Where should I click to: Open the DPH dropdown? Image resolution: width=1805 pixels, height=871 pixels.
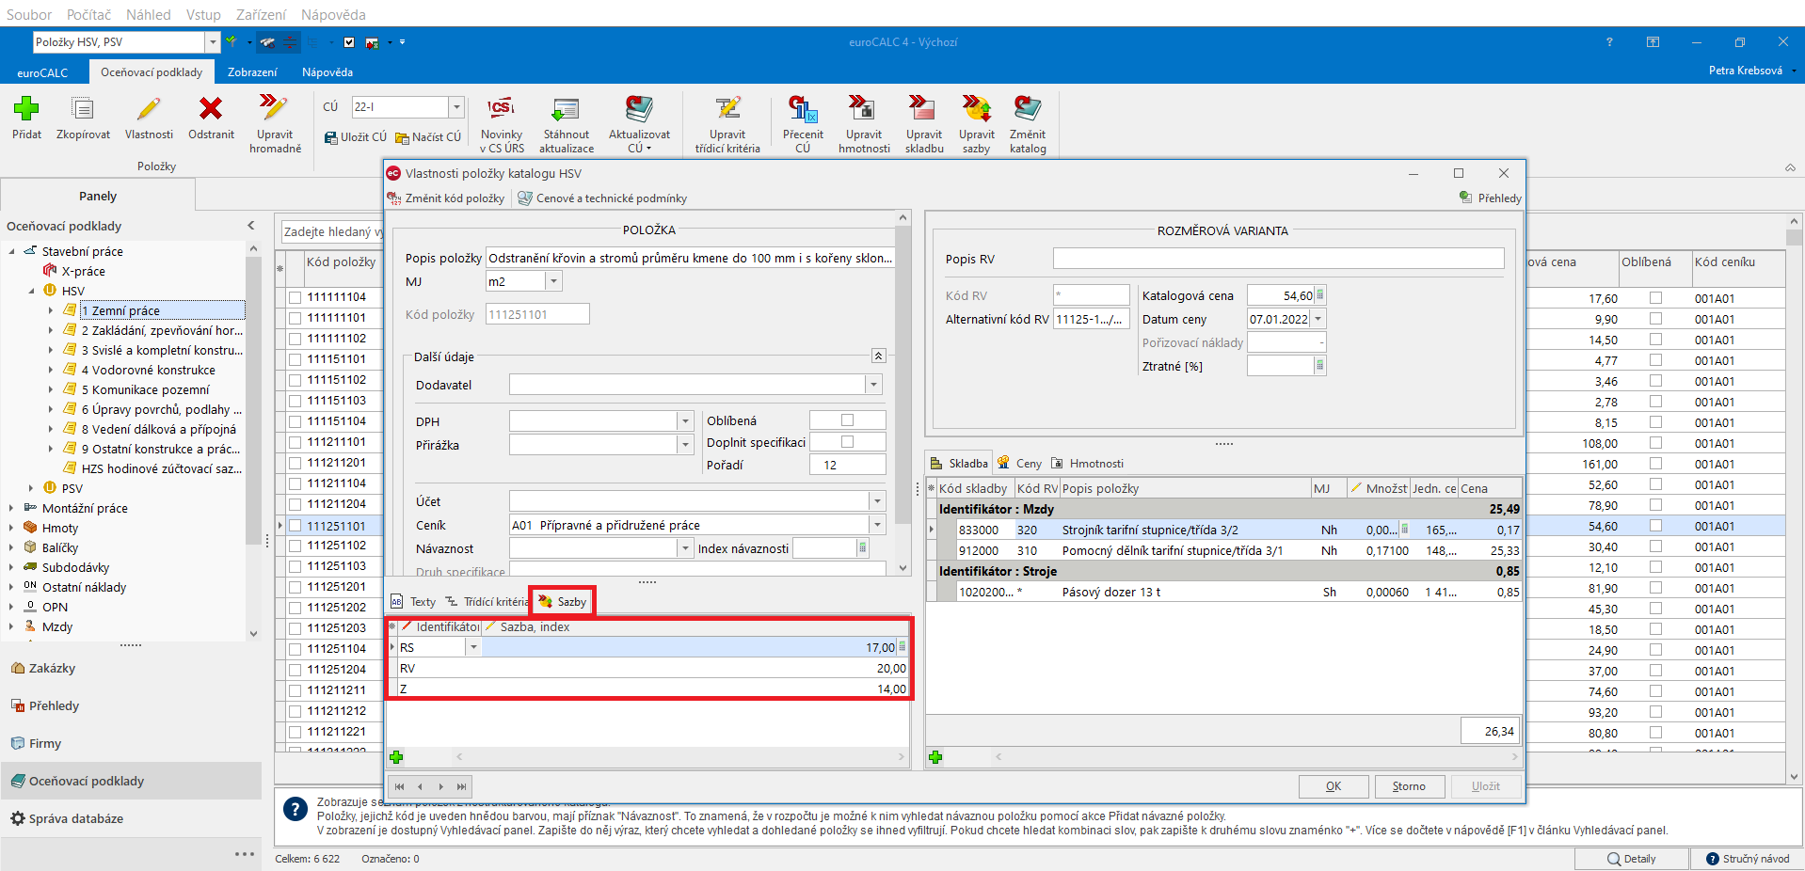(x=685, y=421)
